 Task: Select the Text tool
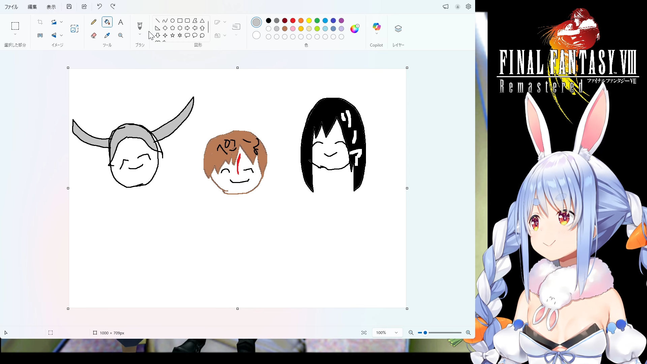pos(121,22)
